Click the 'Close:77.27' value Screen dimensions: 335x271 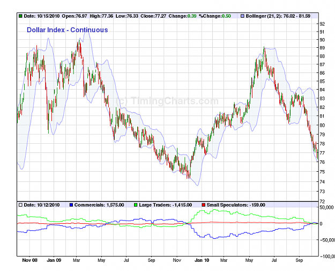(153, 16)
